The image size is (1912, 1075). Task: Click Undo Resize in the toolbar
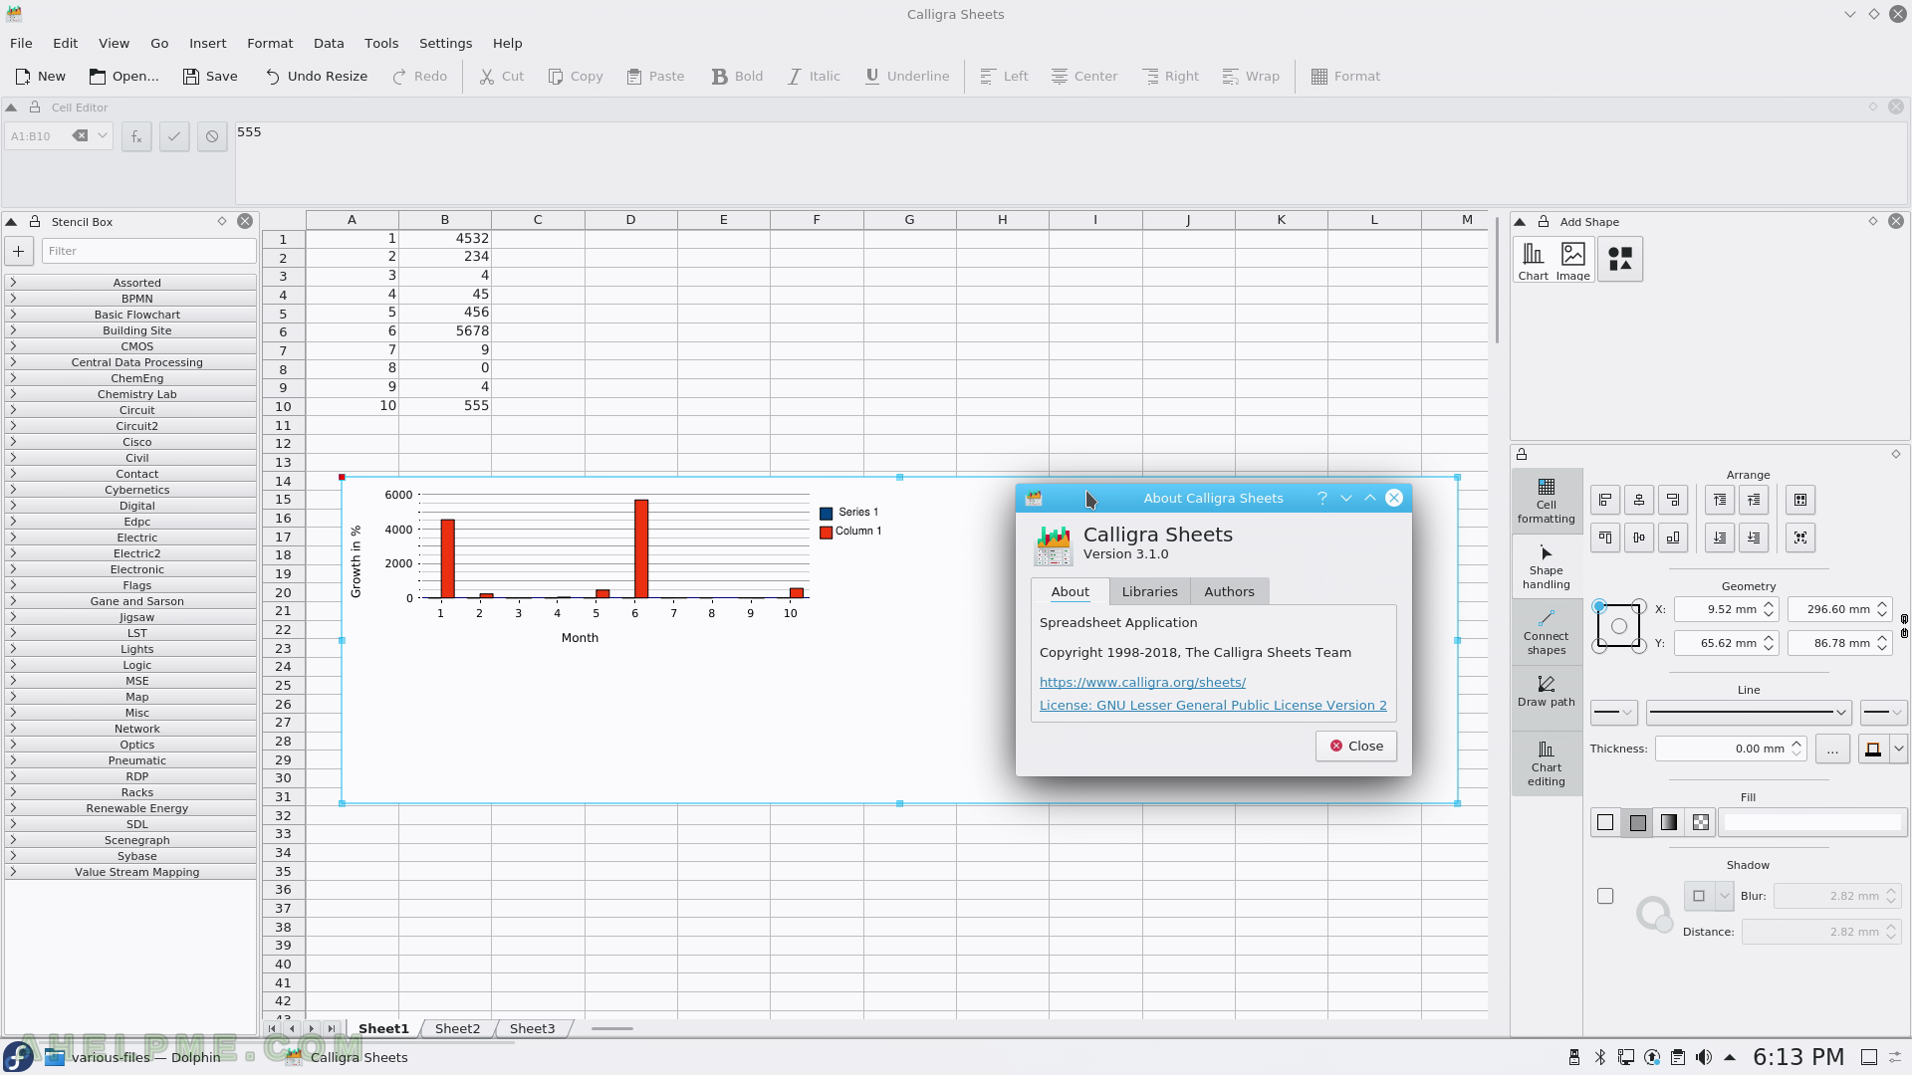point(317,76)
